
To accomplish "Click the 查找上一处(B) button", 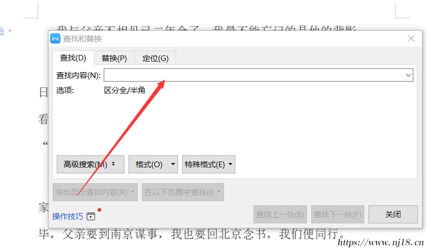I will click(x=280, y=214).
